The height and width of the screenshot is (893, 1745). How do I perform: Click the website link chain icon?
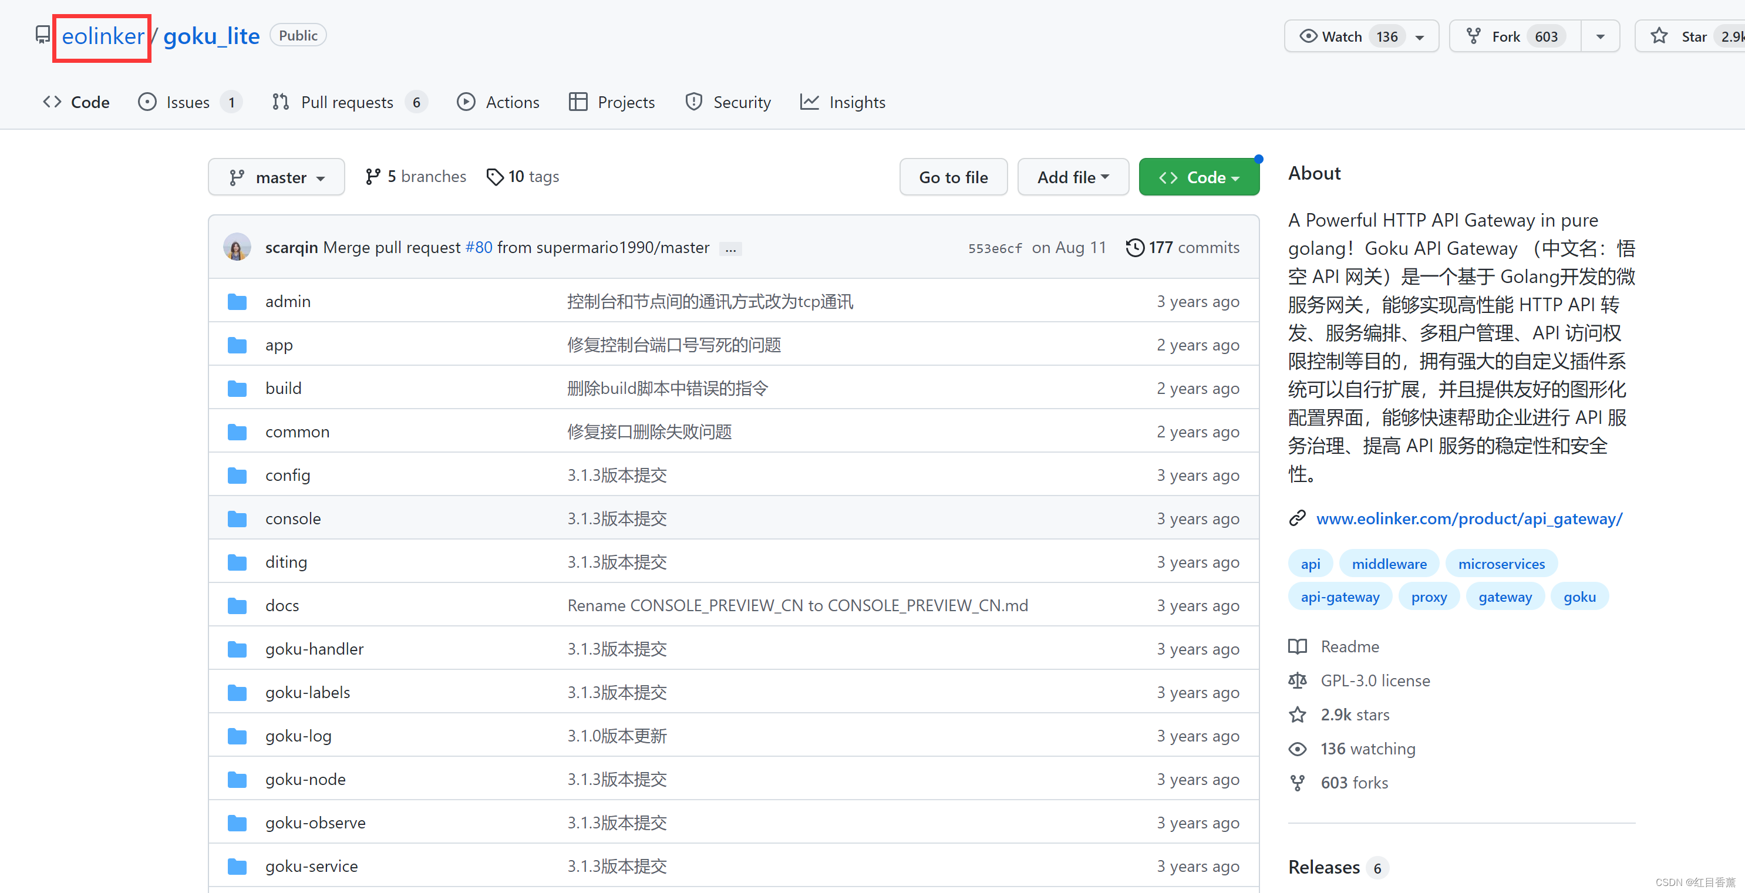click(1297, 518)
